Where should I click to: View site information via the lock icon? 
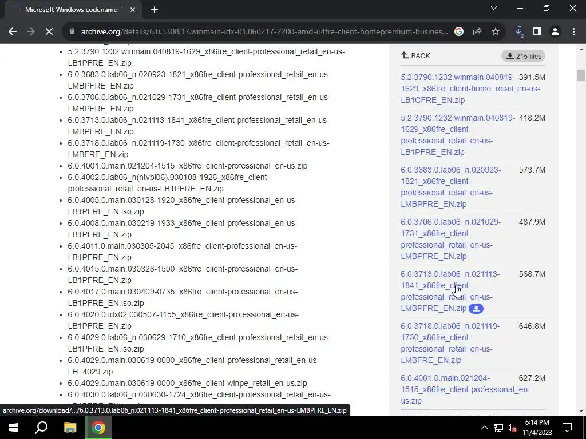click(72, 32)
